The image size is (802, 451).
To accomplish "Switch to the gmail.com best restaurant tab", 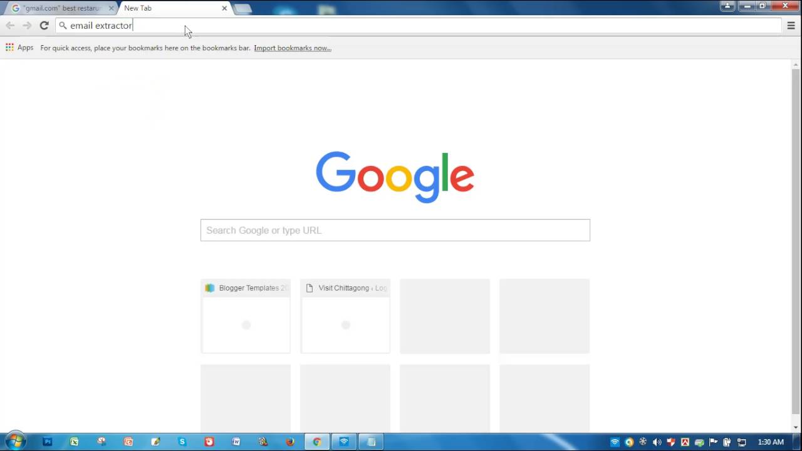I will tap(61, 8).
